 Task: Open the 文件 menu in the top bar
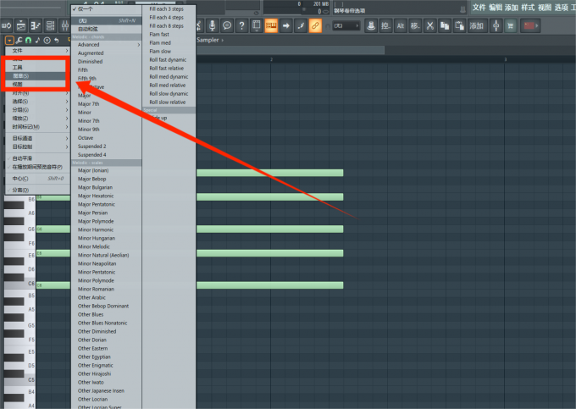[479, 8]
